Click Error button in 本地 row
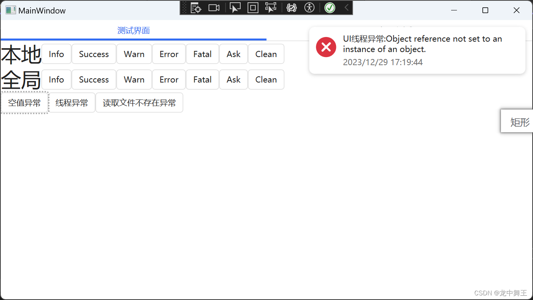 click(169, 54)
